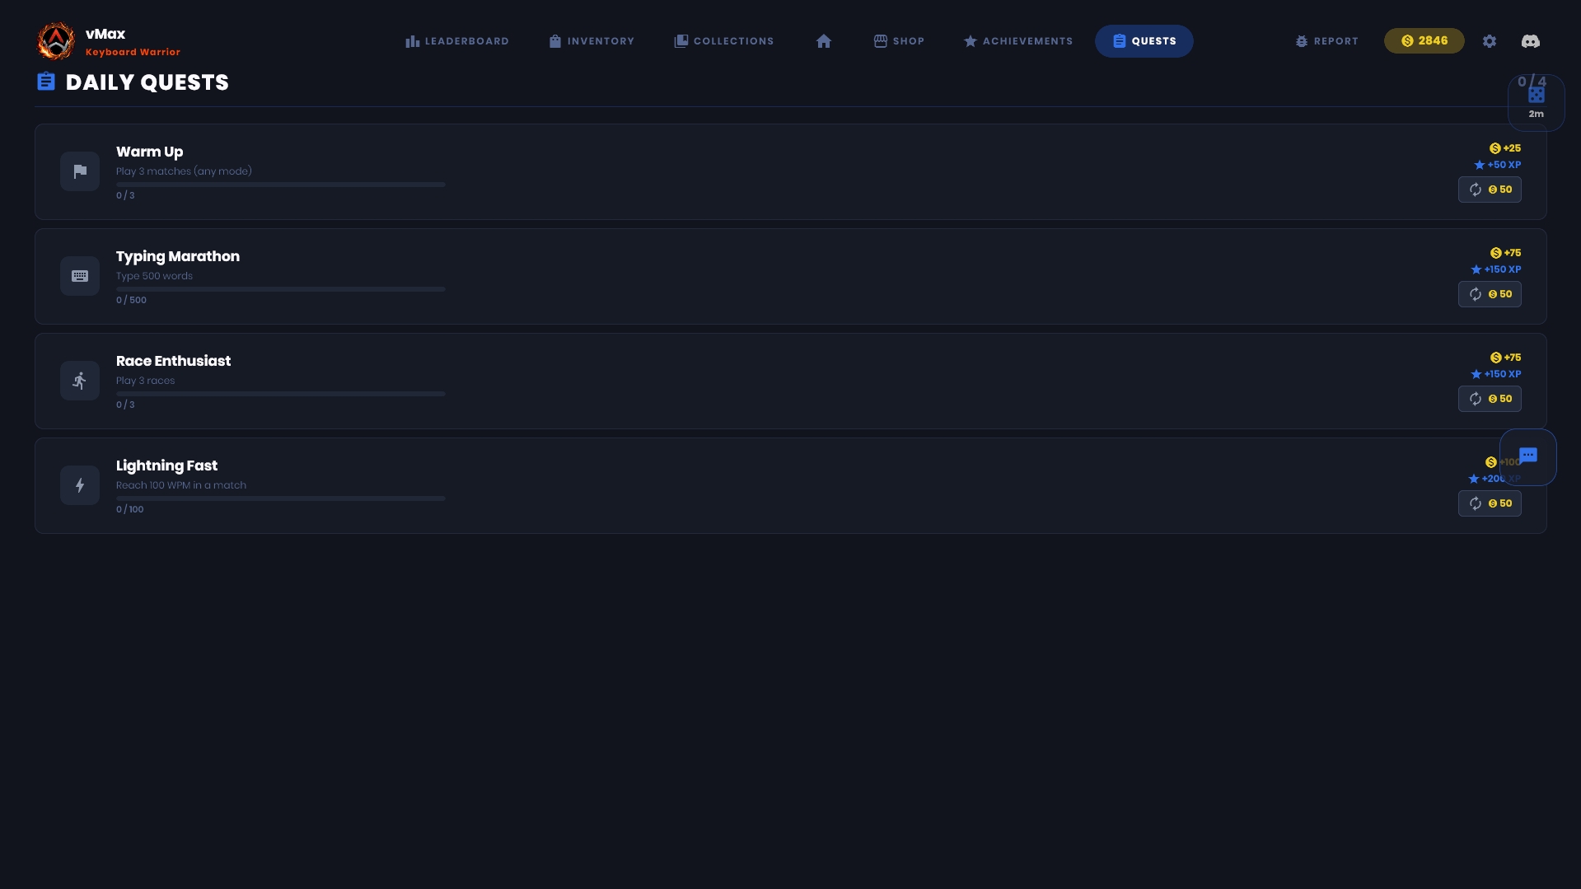Click the Warm Up flag icon
The image size is (1581, 889).
tap(80, 171)
